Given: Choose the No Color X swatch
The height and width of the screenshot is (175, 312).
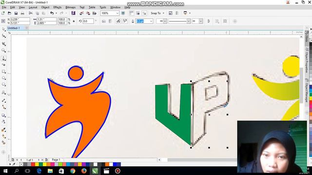Looking at the screenshot, I should click(x=21, y=164).
